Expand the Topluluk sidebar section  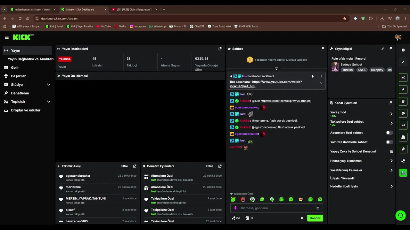pyautogui.click(x=49, y=102)
